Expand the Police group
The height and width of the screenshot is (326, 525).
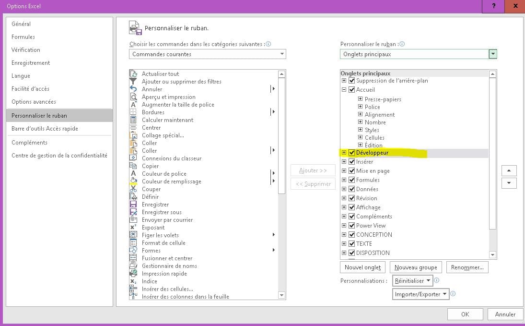[x=360, y=106]
